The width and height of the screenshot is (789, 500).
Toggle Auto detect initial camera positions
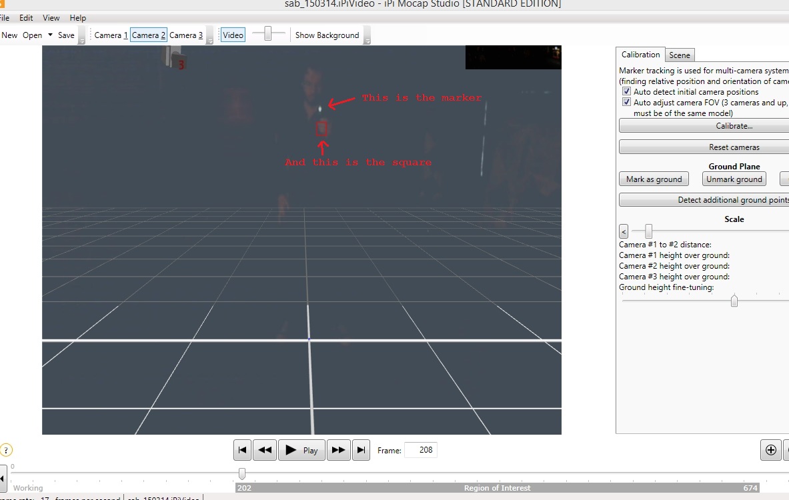coord(626,91)
